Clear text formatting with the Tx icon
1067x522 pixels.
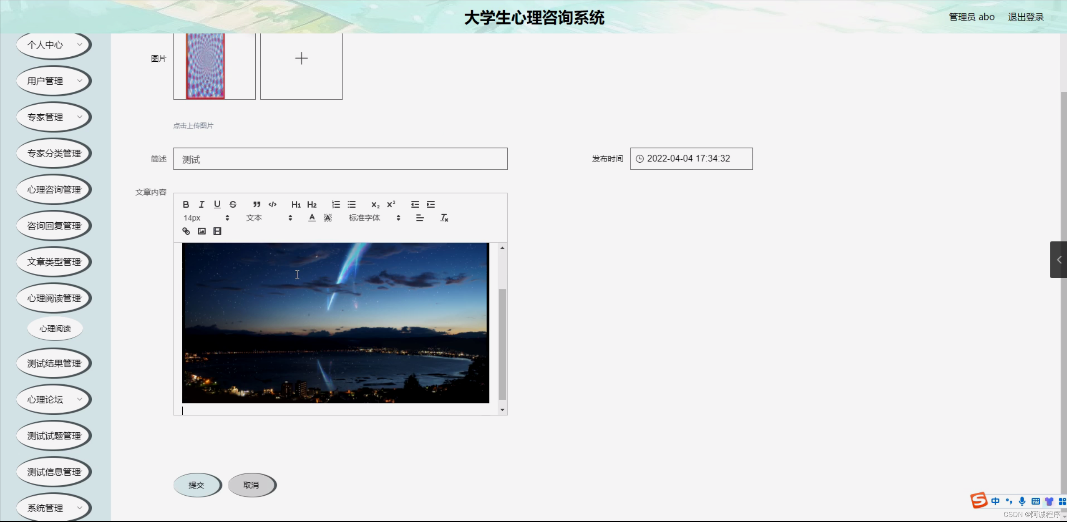(x=444, y=218)
